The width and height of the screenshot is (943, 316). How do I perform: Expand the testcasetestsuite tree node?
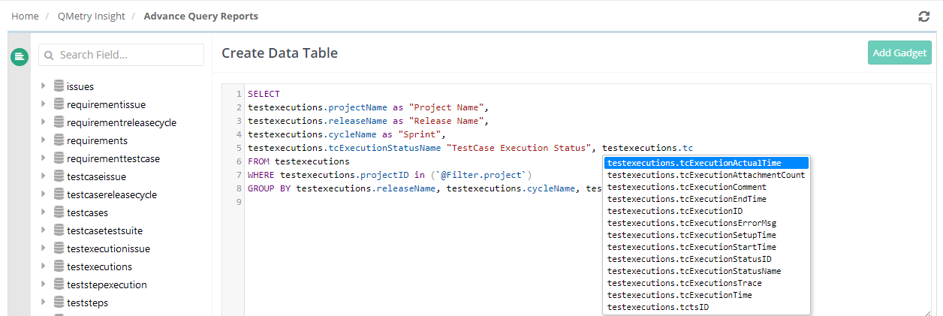pos(44,230)
